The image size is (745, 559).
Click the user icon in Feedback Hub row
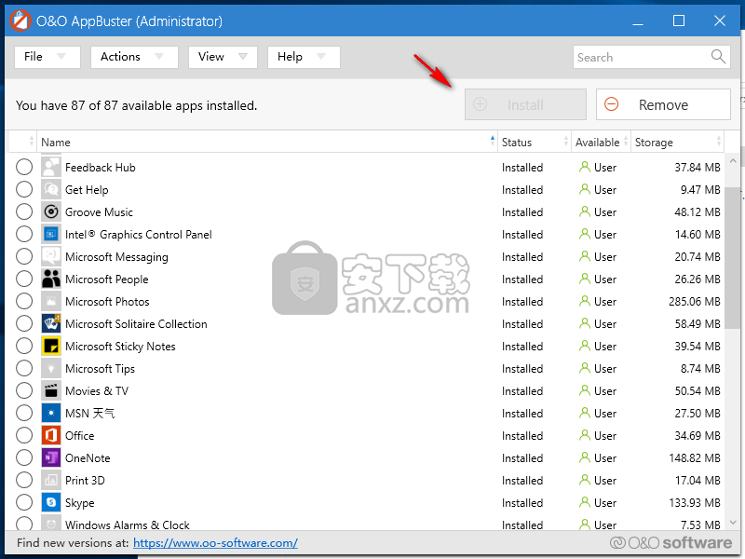click(x=585, y=167)
